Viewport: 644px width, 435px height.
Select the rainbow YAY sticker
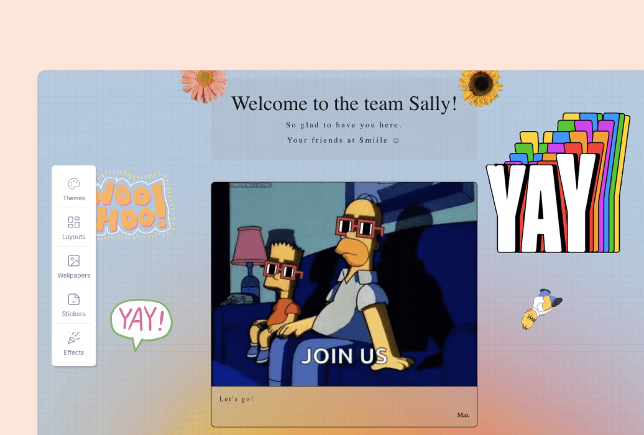click(558, 183)
